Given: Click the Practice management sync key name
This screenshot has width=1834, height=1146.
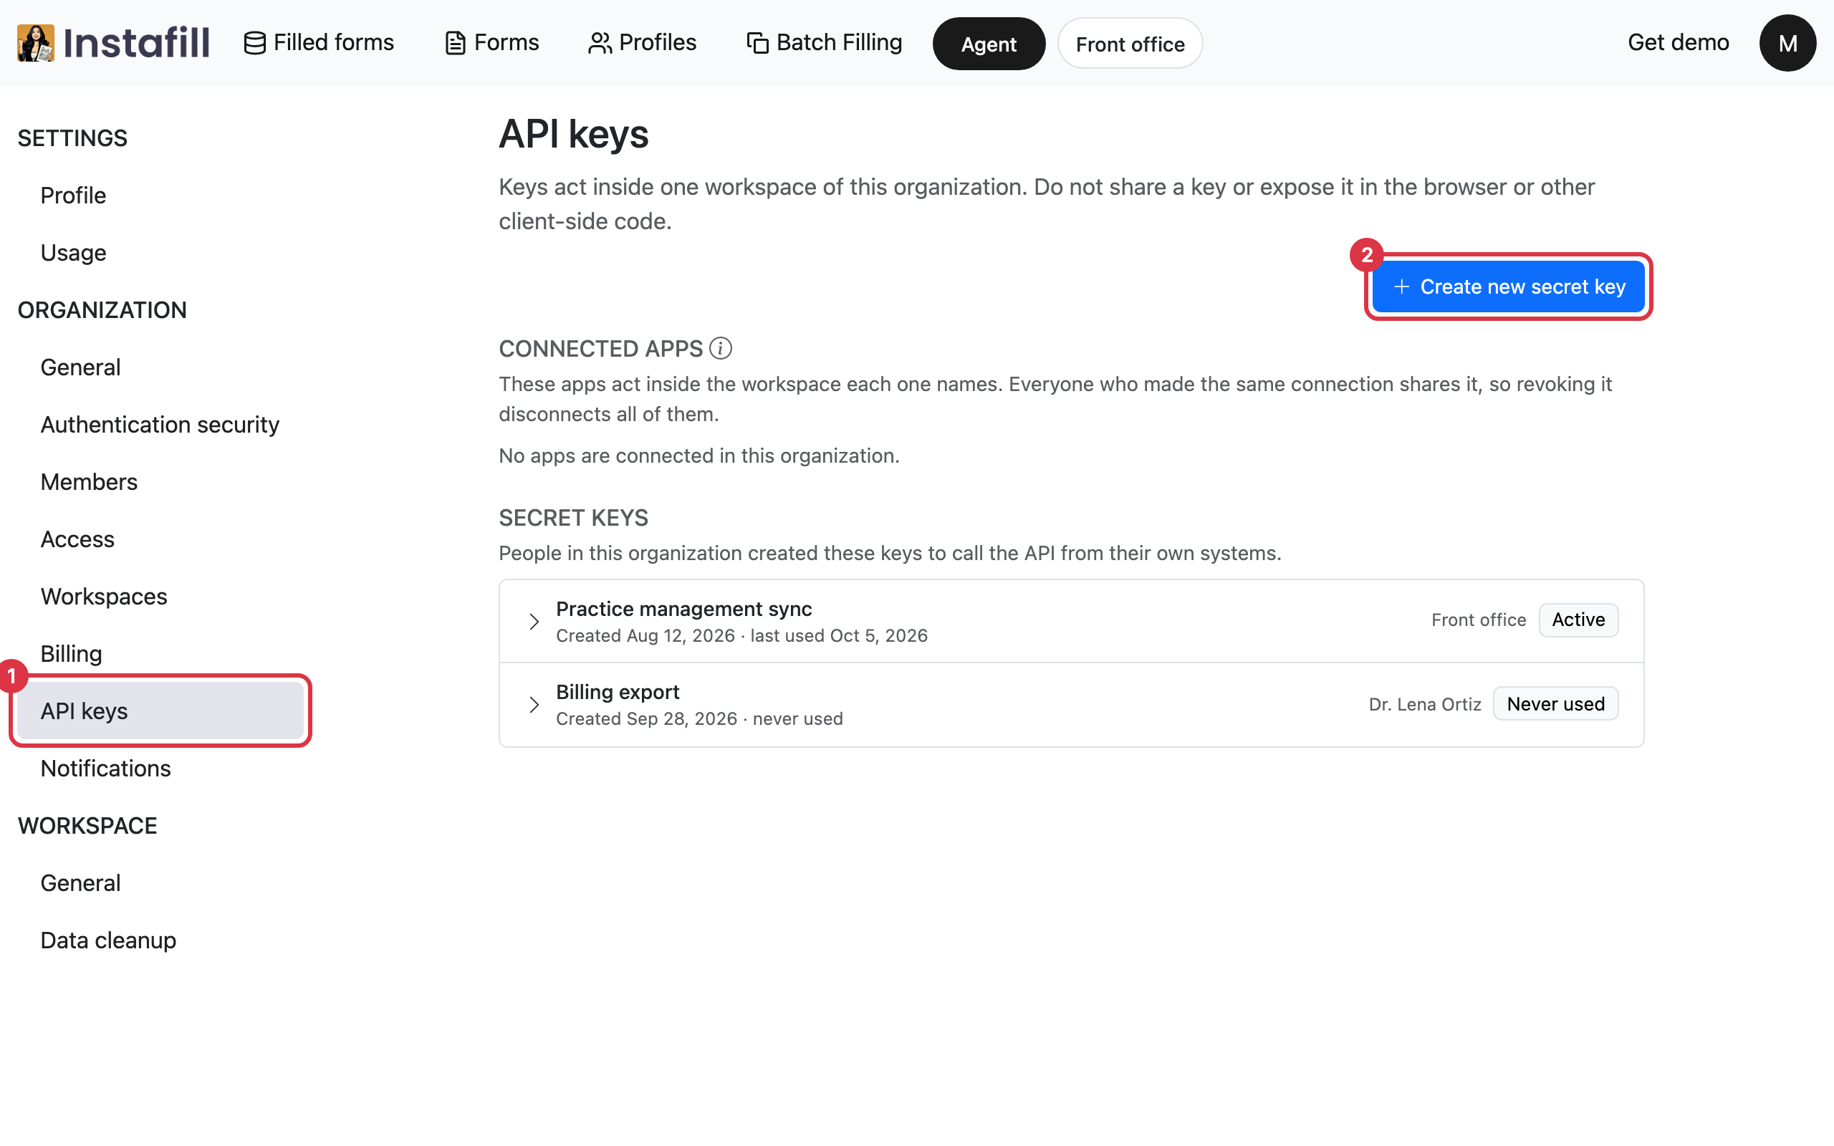Looking at the screenshot, I should 683,609.
